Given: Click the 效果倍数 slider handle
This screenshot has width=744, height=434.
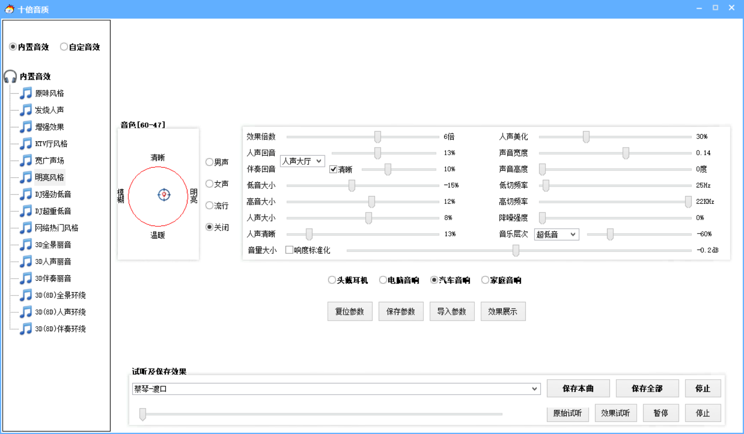Looking at the screenshot, I should click(x=378, y=137).
